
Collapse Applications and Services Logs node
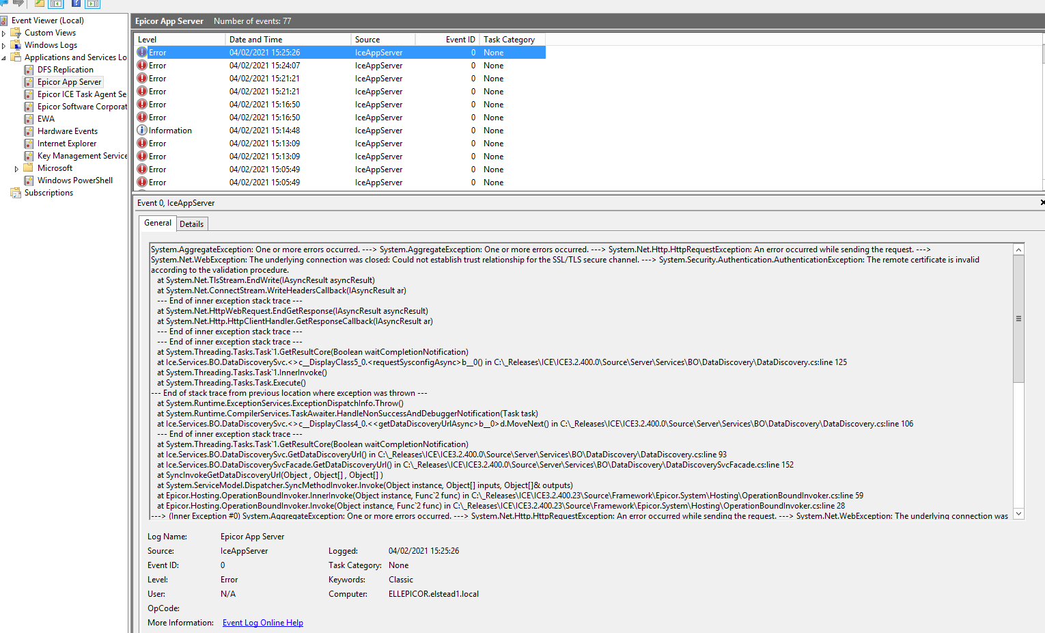point(4,57)
